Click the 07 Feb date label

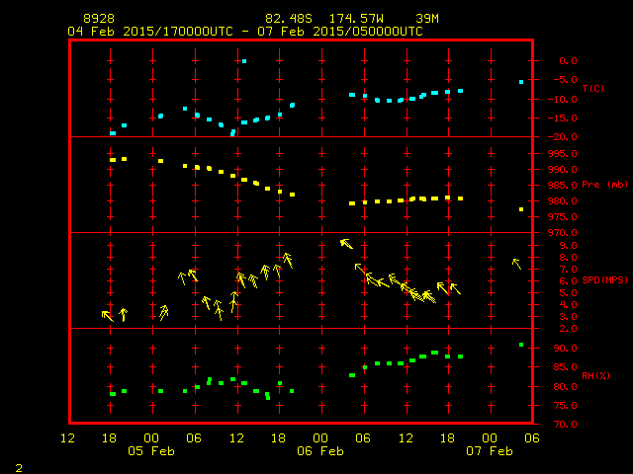coord(490,451)
